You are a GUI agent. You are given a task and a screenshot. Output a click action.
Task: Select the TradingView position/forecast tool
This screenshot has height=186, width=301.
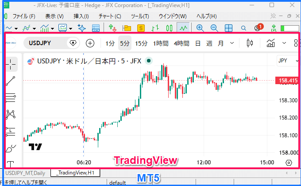11,132
